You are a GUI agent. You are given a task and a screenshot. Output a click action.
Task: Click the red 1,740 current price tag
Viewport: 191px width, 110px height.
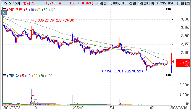183,63
